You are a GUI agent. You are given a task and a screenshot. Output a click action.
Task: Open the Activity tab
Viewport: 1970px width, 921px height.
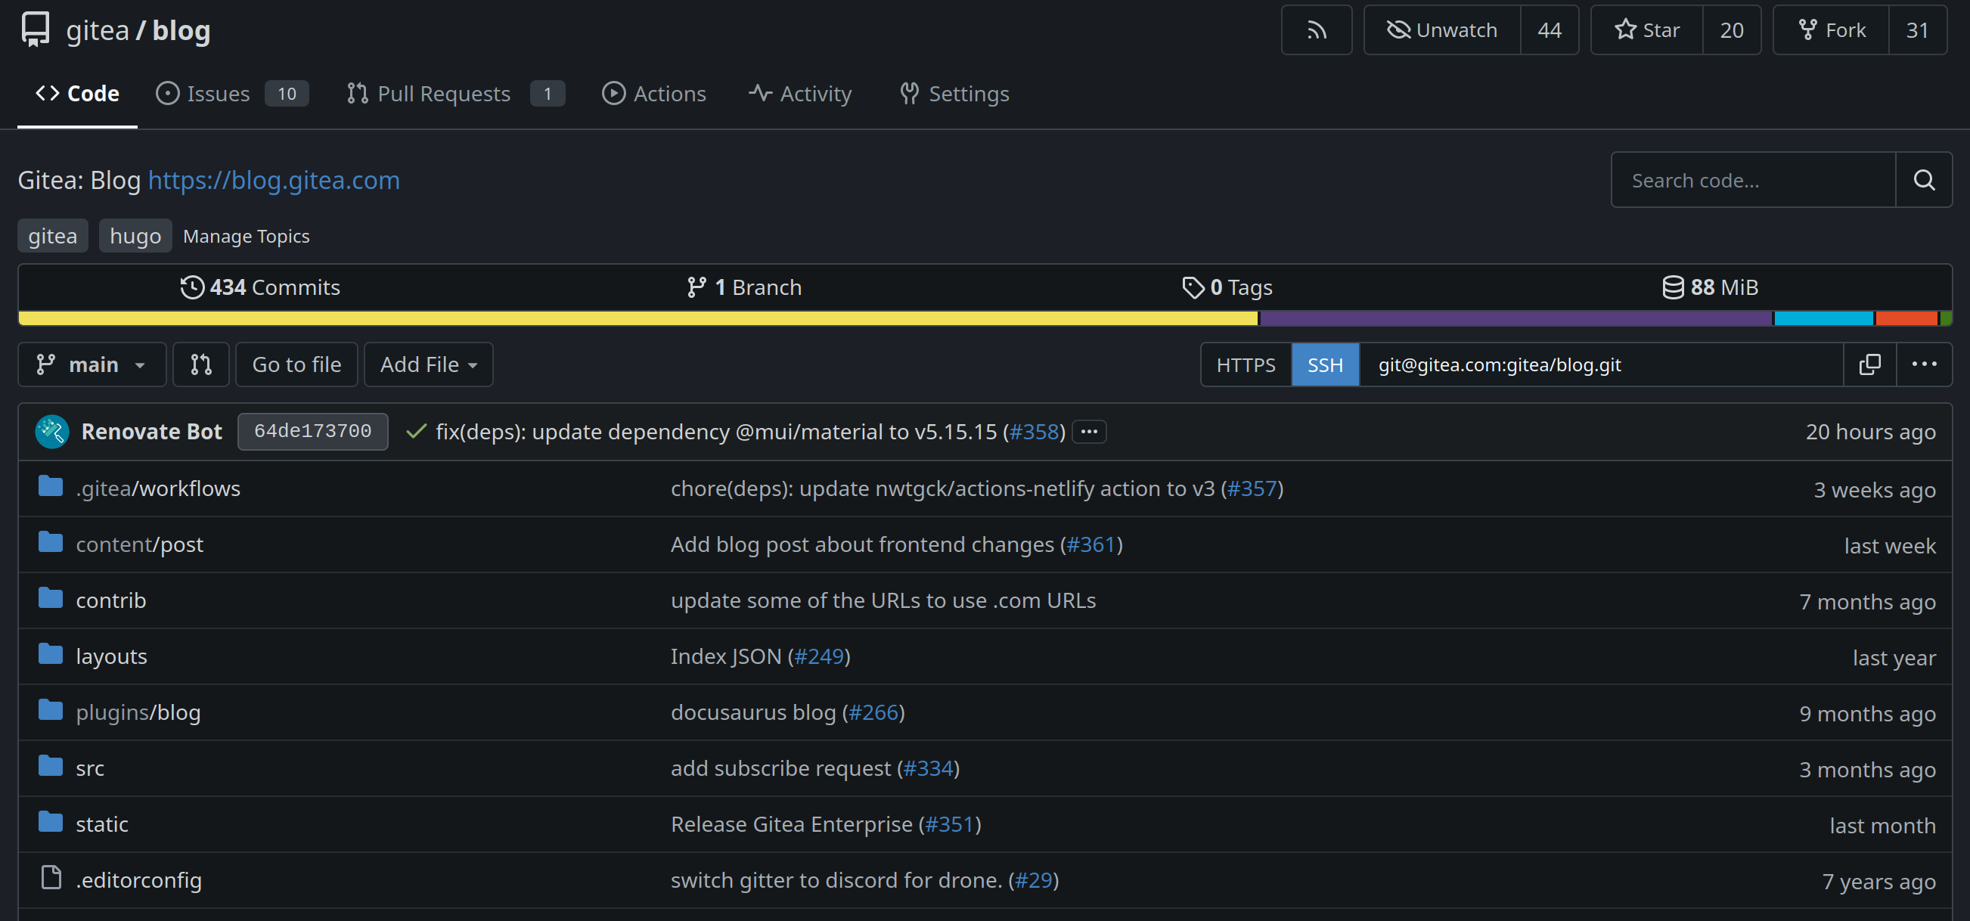(x=800, y=93)
